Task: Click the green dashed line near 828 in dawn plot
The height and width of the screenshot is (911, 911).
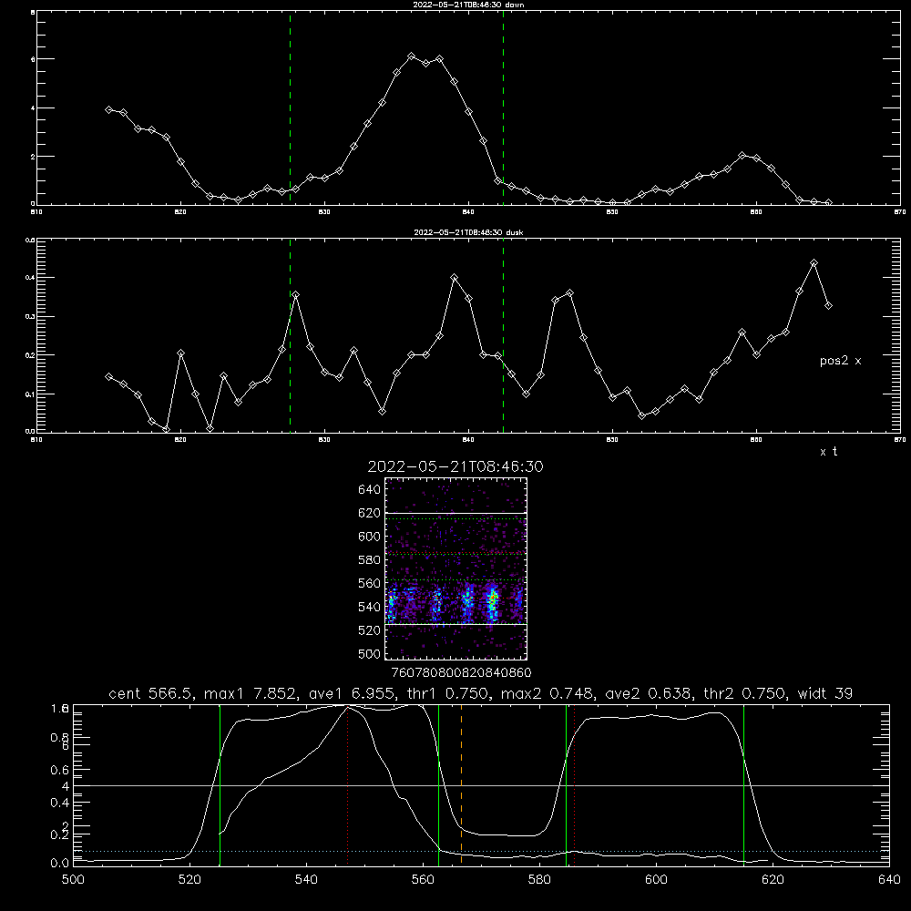Action: 290,108
